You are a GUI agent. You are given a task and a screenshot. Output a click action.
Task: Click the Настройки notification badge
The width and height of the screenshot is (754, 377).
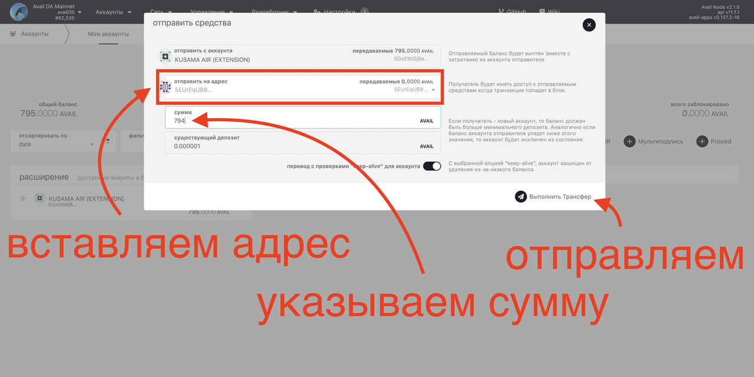tap(364, 11)
